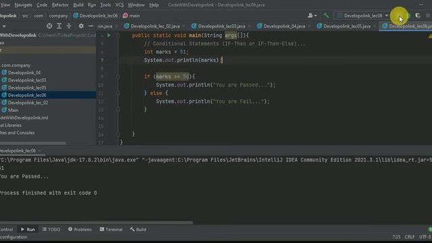432x243 pixels.
Task: Click company breadcrumb in navigation bar
Action: click(x=58, y=16)
